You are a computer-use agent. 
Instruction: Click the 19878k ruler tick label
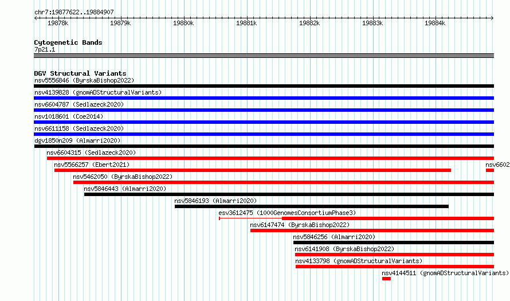pyautogui.click(x=58, y=23)
